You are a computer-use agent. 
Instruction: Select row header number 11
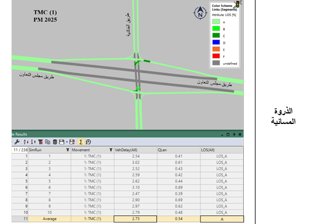[x=20, y=219]
